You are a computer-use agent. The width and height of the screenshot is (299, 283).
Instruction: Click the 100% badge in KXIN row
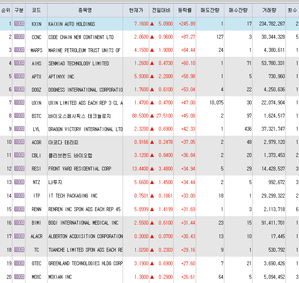[19, 24]
